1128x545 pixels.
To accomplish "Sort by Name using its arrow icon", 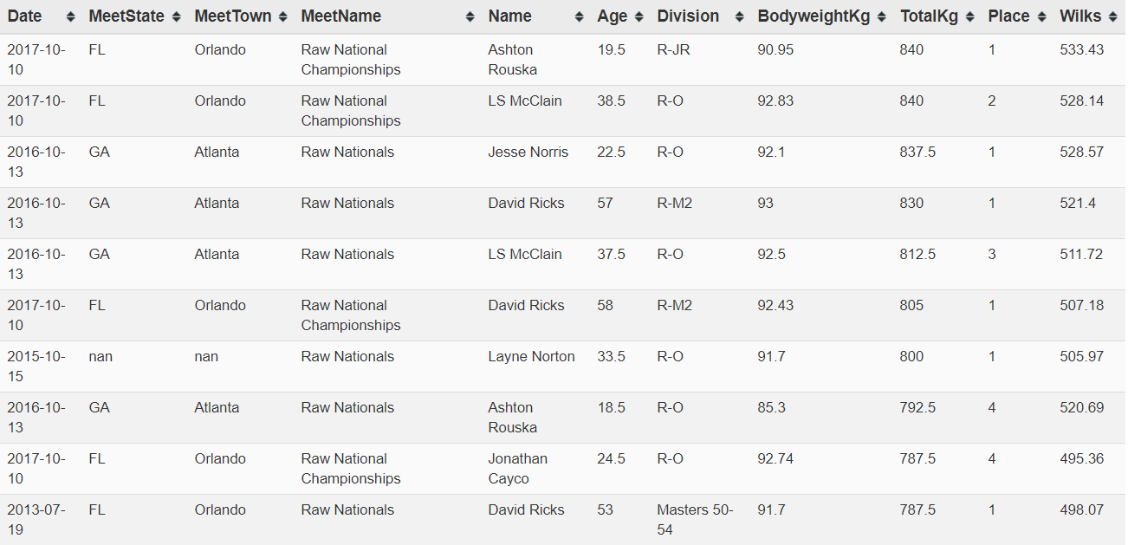I will coord(580,16).
